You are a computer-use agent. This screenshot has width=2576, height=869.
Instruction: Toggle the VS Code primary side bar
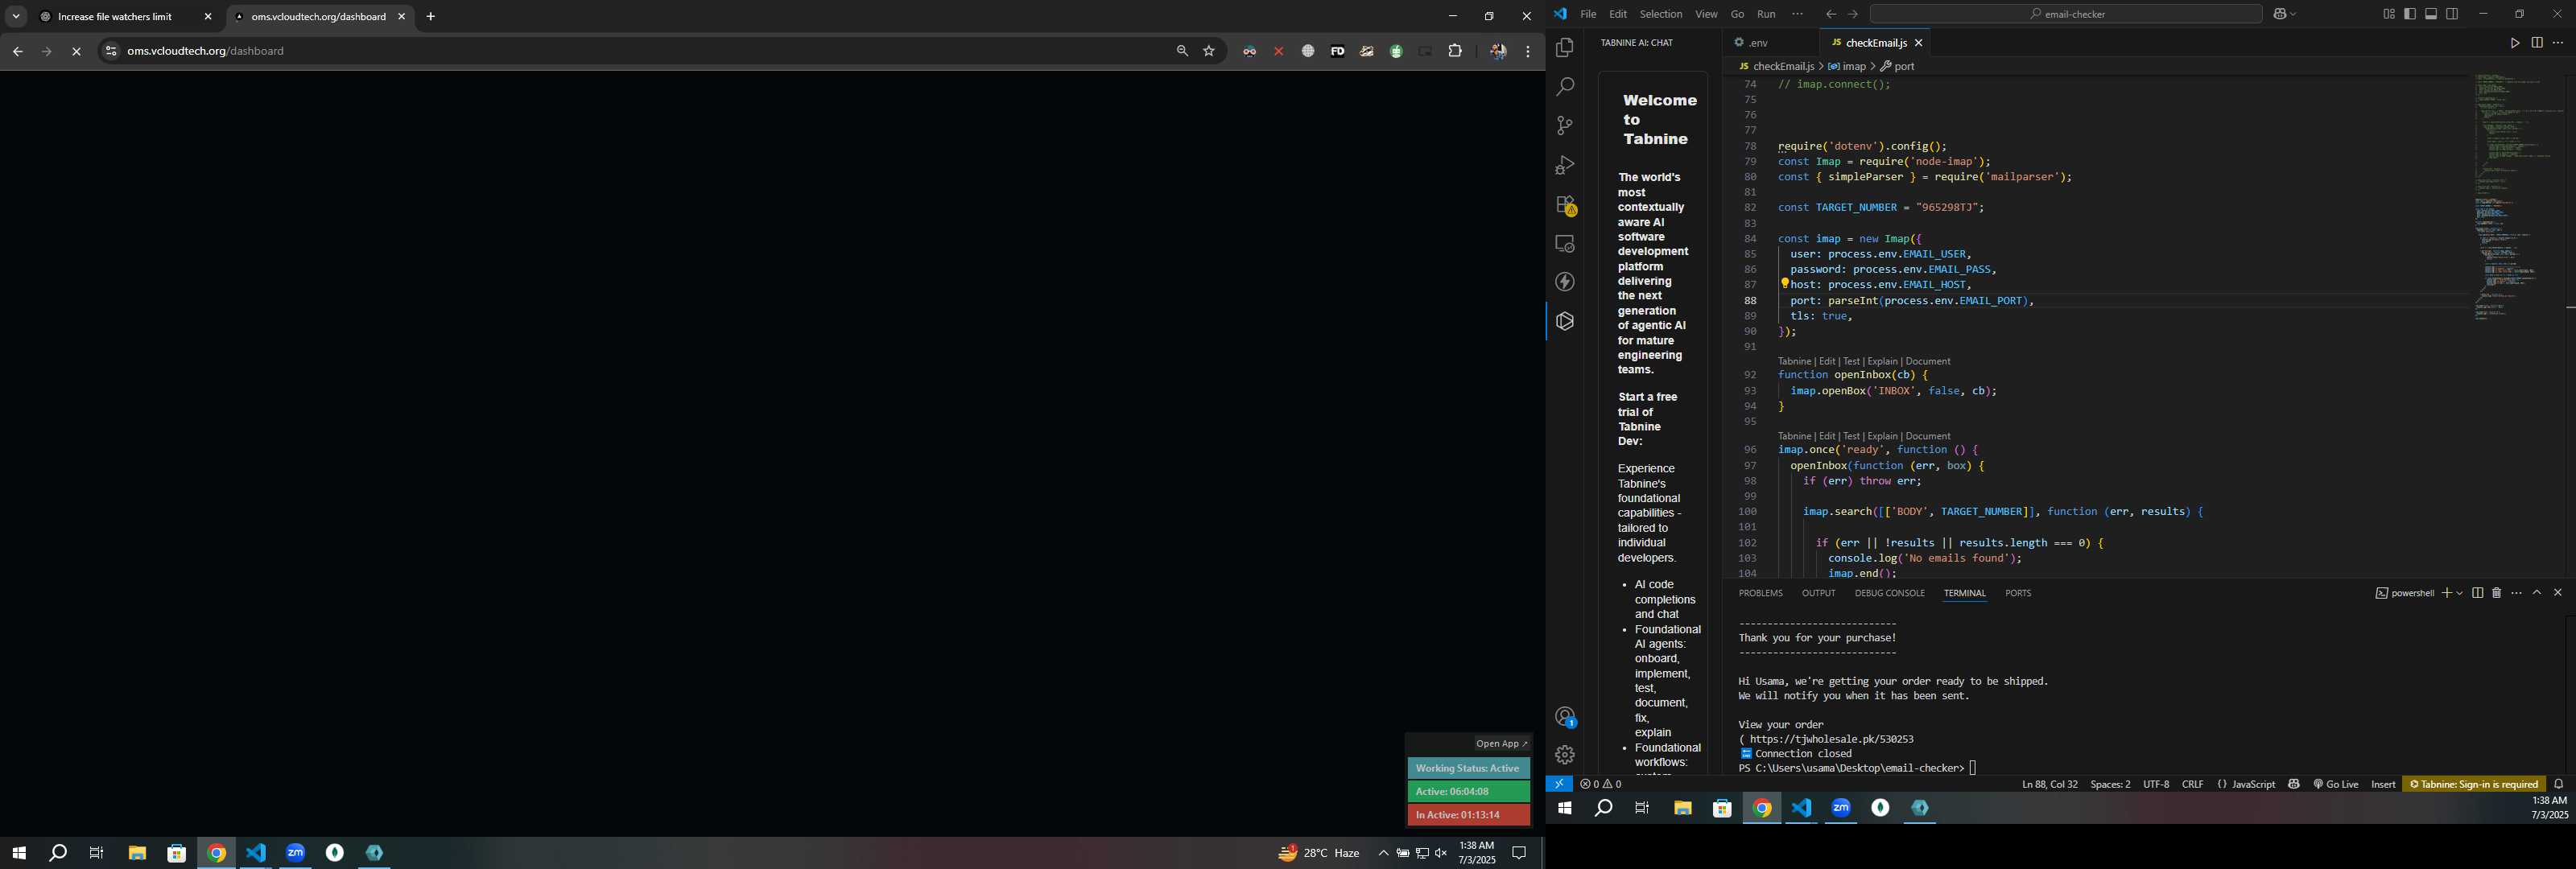(2409, 14)
